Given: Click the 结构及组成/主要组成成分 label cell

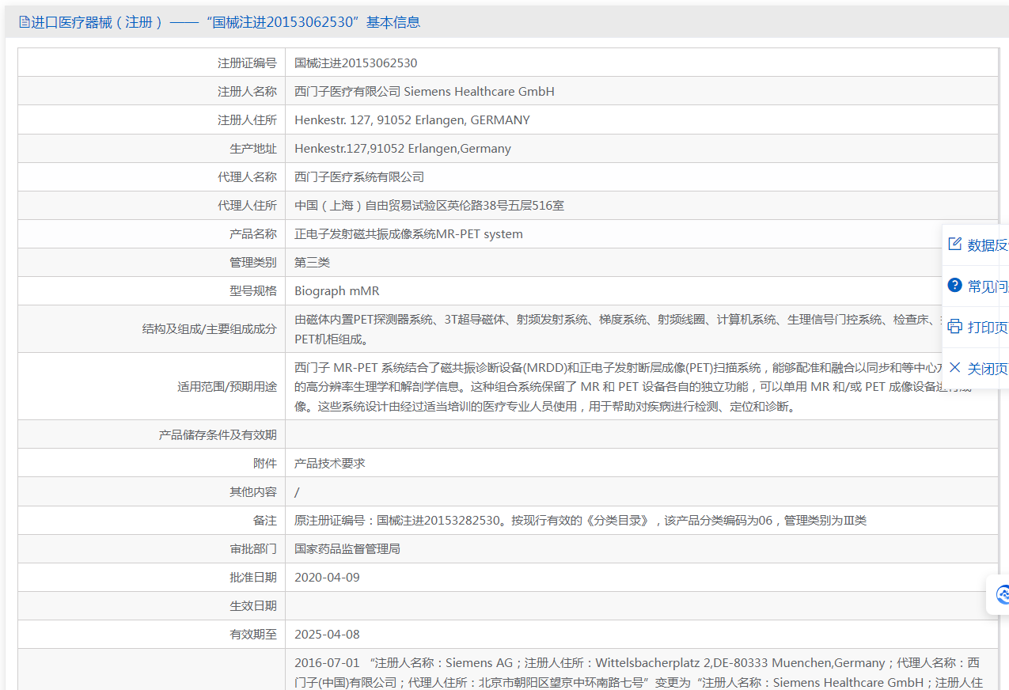Looking at the screenshot, I should tap(152, 328).
